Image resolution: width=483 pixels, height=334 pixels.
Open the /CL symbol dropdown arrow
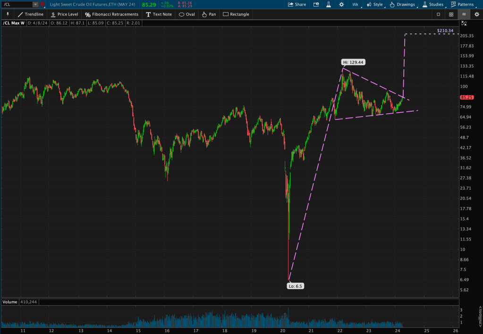35,4
